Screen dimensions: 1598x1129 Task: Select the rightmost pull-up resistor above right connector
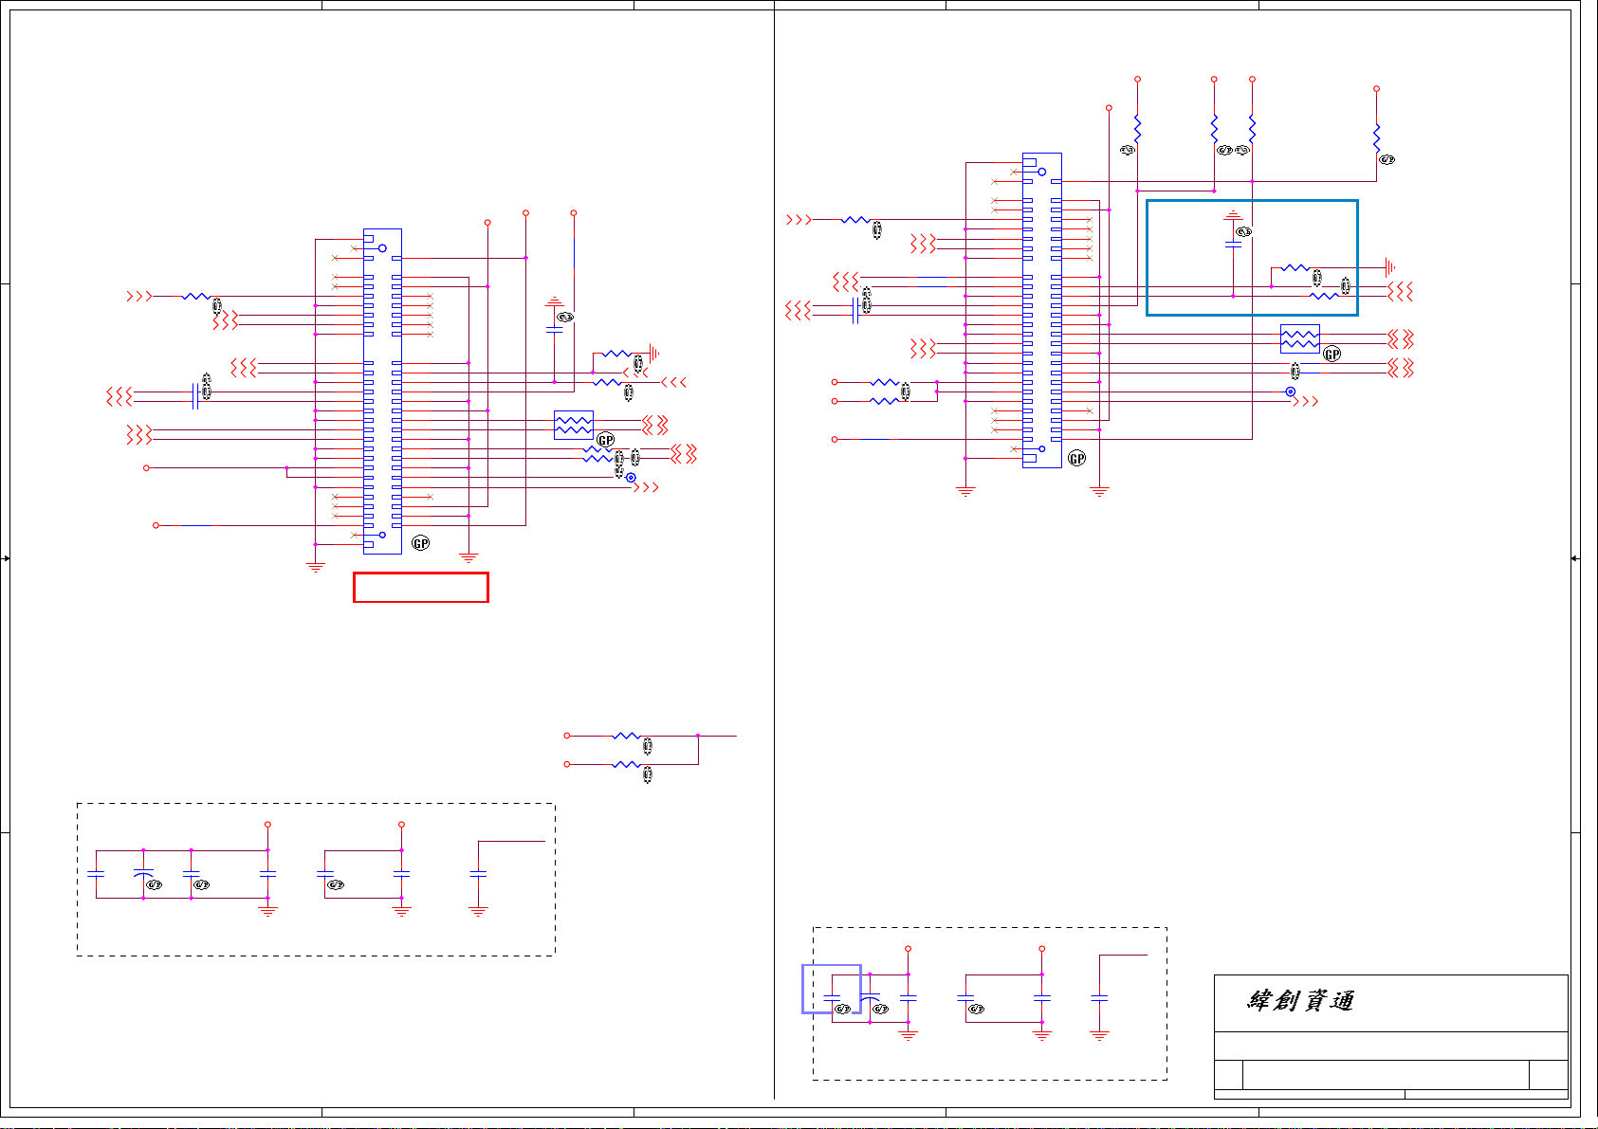click(1376, 137)
